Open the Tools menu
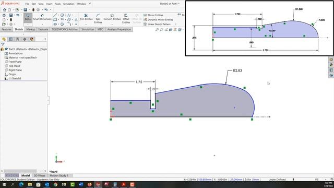 point(58,4)
